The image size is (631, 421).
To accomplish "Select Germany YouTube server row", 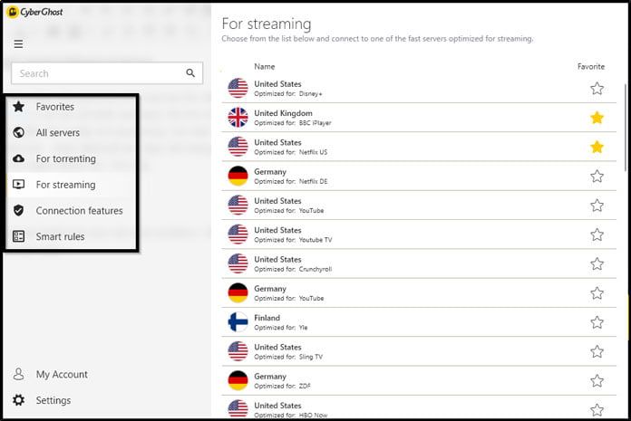I will [419, 293].
